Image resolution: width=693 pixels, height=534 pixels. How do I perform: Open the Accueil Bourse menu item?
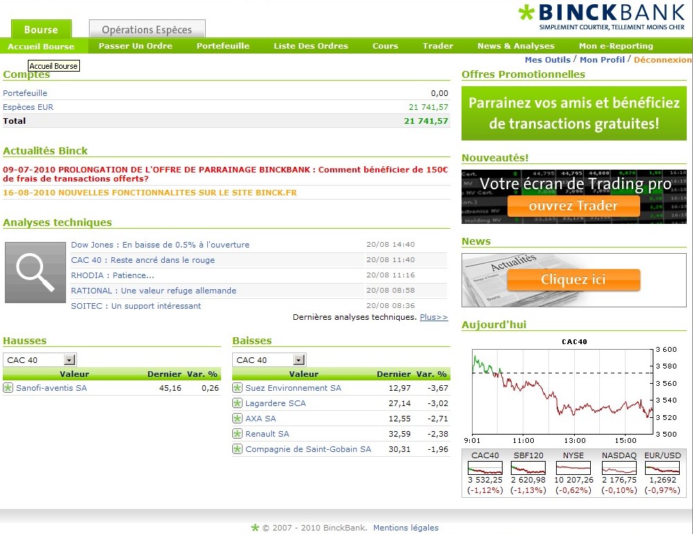[x=41, y=47]
